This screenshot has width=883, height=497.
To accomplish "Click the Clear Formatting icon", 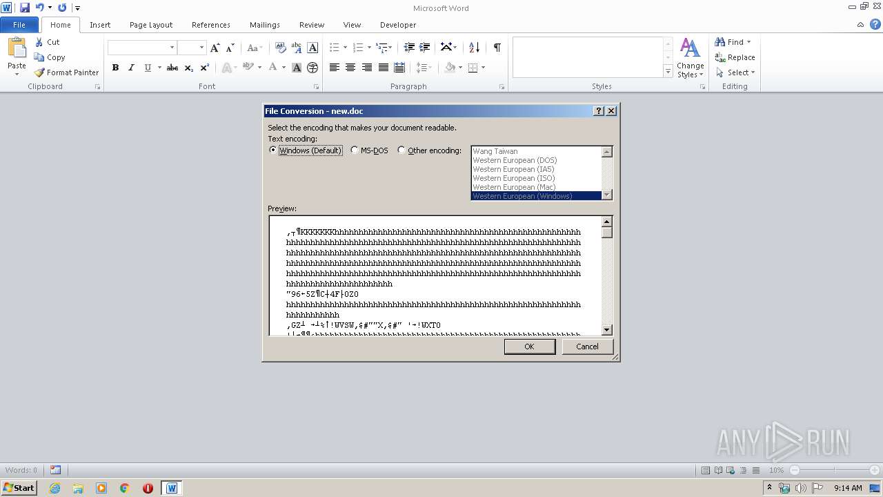I will pos(280,48).
